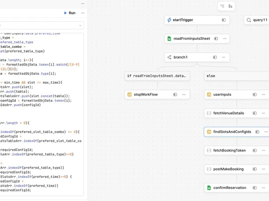Click the JS icon on findSlotsAndConfigIds
The width and height of the screenshot is (269, 201).
209,132
